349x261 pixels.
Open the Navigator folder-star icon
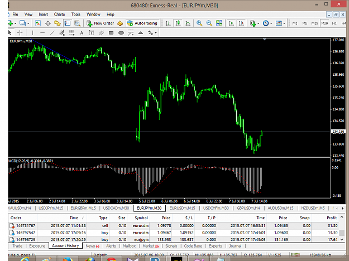(58, 23)
